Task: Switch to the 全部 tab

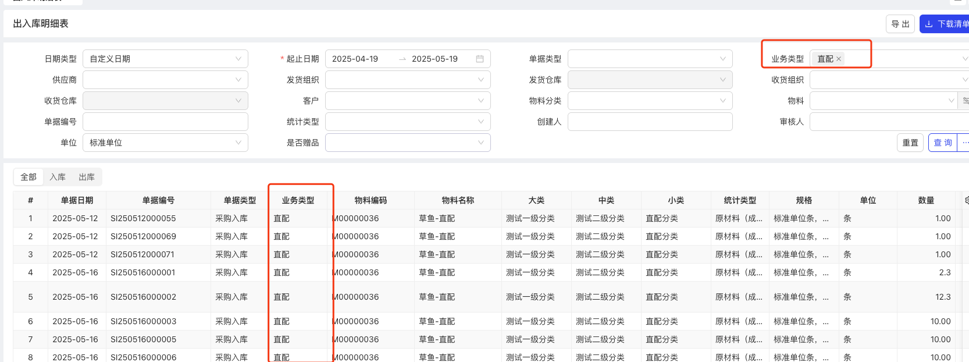Action: (28, 177)
